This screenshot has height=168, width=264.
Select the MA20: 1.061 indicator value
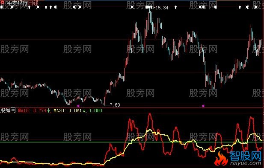tap(68, 110)
